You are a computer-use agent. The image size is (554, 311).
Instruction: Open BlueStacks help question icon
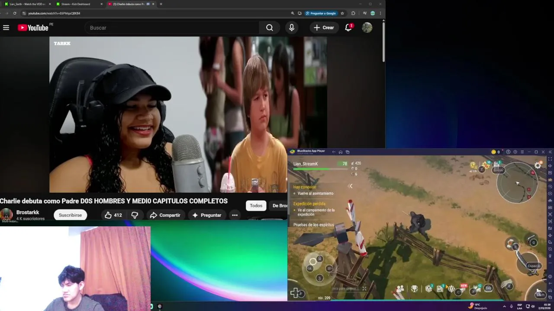(515, 152)
